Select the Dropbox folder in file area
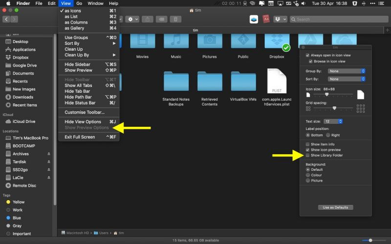This screenshot has height=244, width=391. pyautogui.click(x=277, y=41)
